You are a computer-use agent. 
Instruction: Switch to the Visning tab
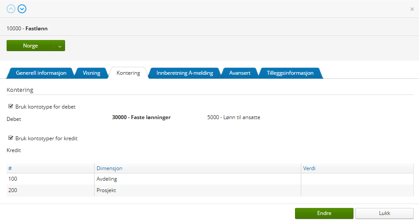[91, 73]
